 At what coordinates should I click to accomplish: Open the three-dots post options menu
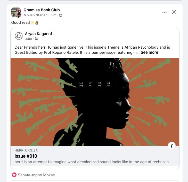[x=164, y=12]
